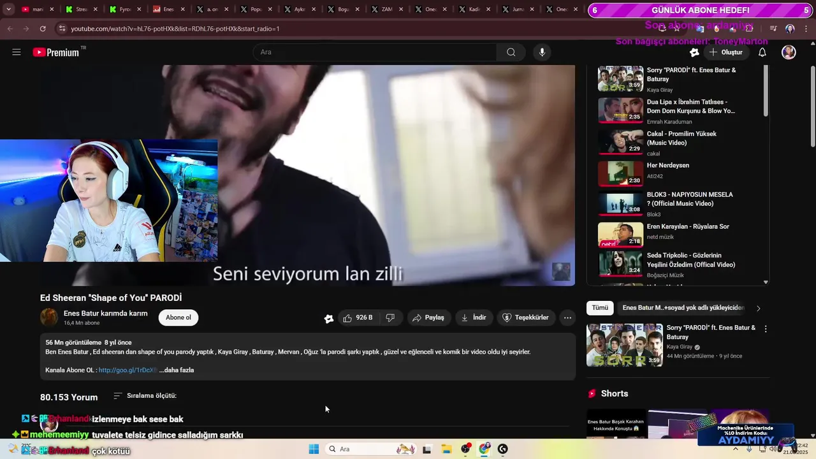
Task: Open more actions three-dot menu under video
Action: pos(567,317)
